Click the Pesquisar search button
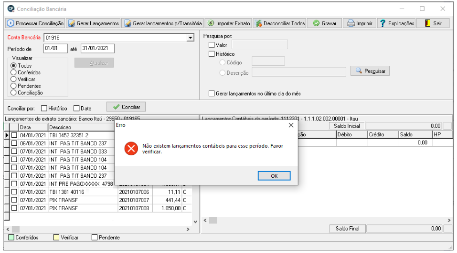This screenshot has width=457, height=253. [x=370, y=71]
